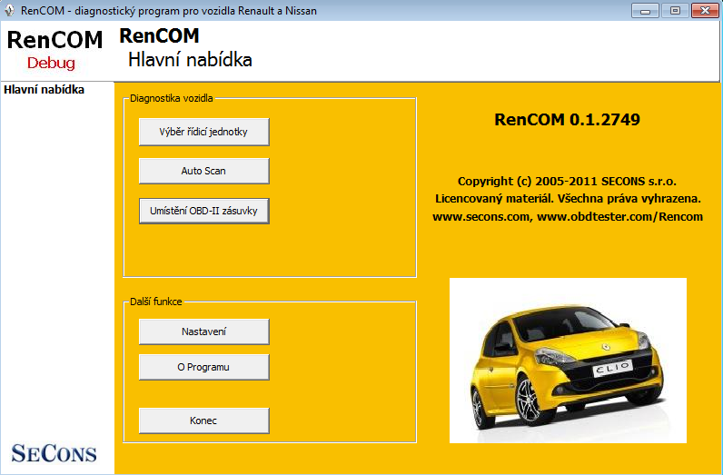Exit via the Konec button
Viewport: 723px width, 475px height.
[203, 421]
